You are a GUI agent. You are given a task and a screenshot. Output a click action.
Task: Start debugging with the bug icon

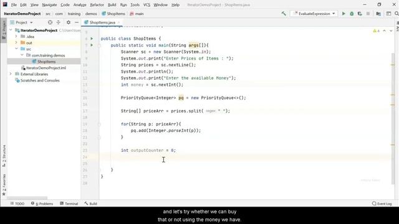click(x=352, y=14)
